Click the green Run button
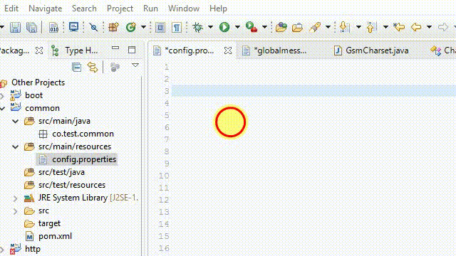456x256 pixels. (224, 27)
